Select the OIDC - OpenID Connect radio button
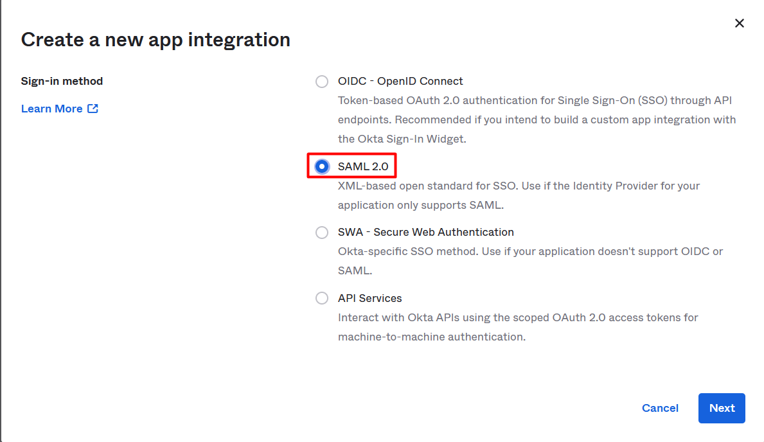 322,82
